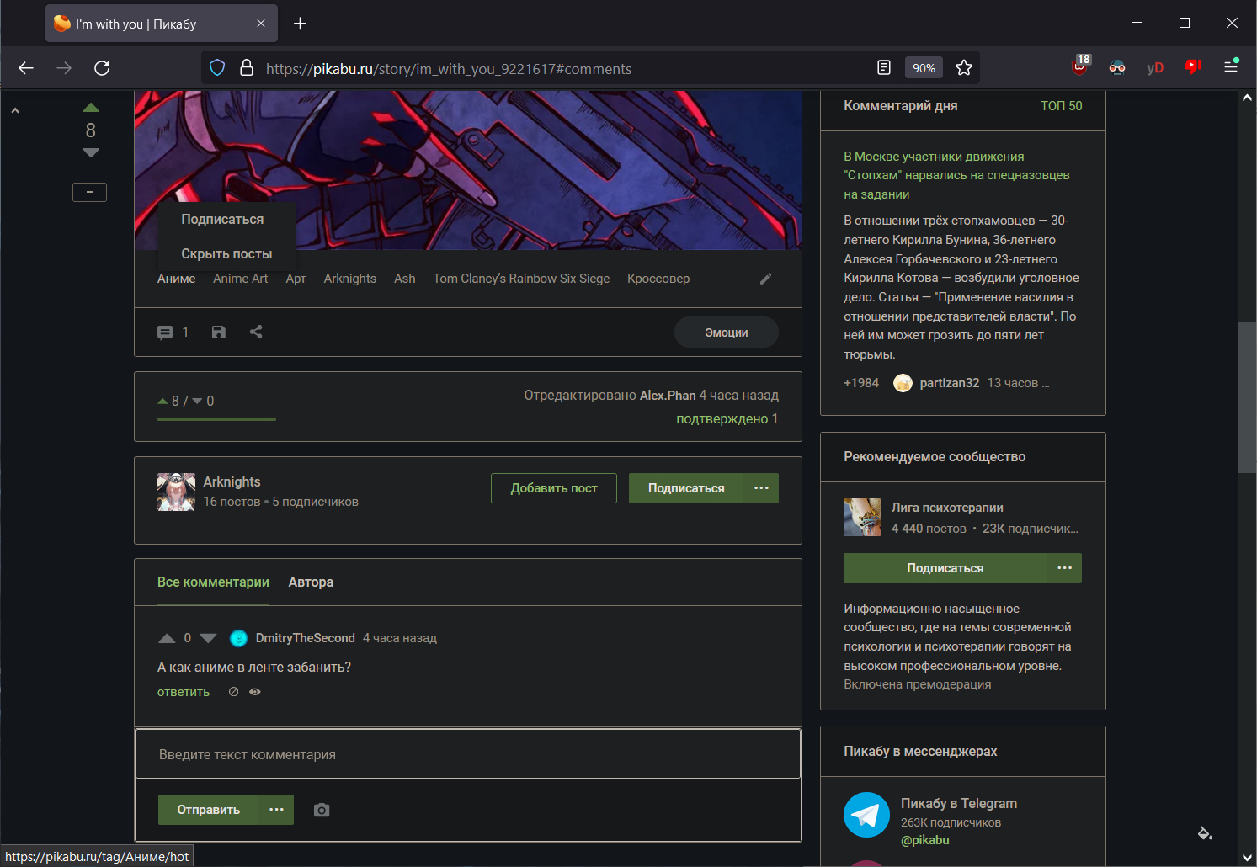
Task: Jump to page top with the up chevron
Action: [14, 110]
